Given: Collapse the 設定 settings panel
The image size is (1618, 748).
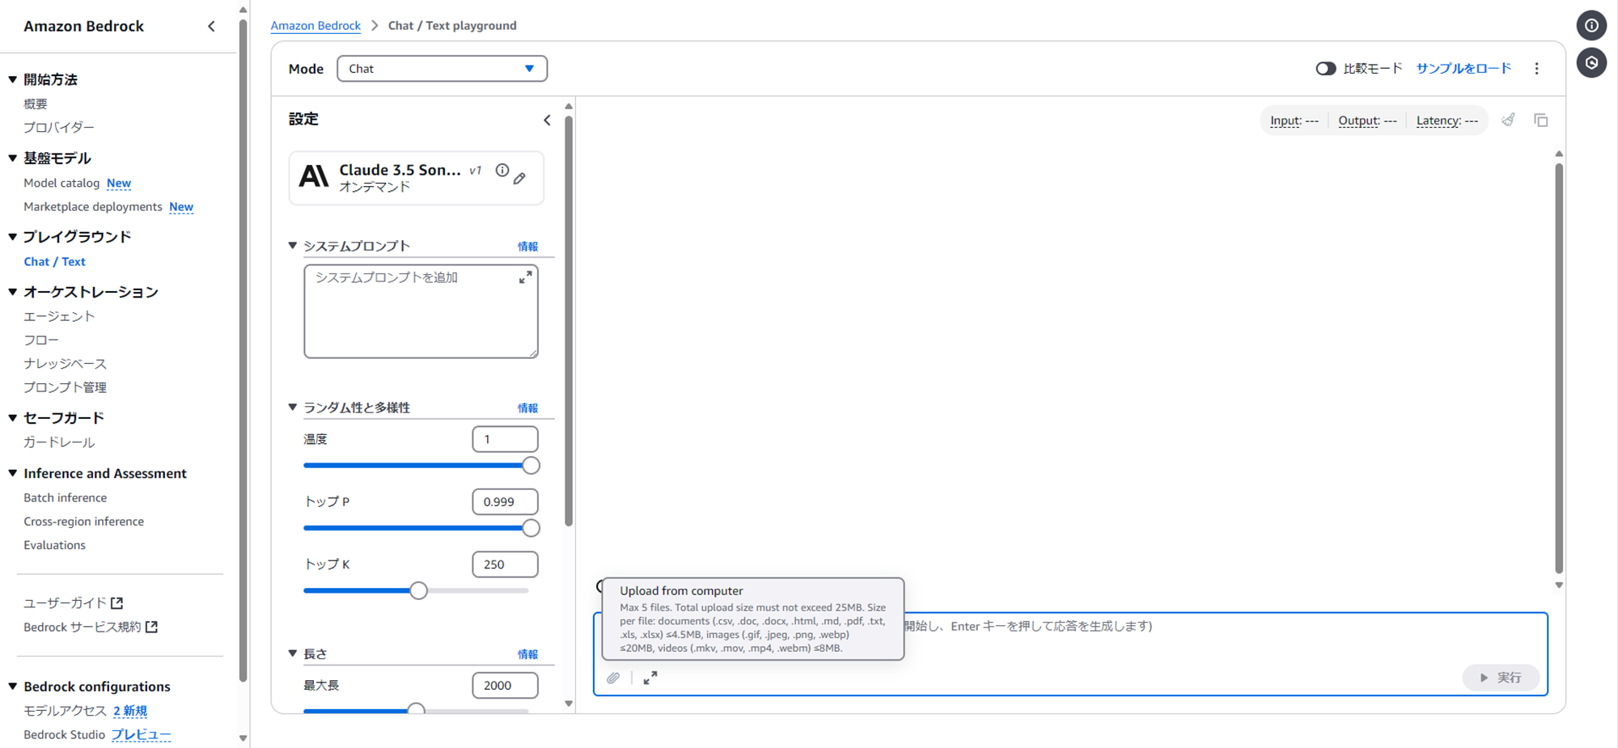Looking at the screenshot, I should coord(547,120).
